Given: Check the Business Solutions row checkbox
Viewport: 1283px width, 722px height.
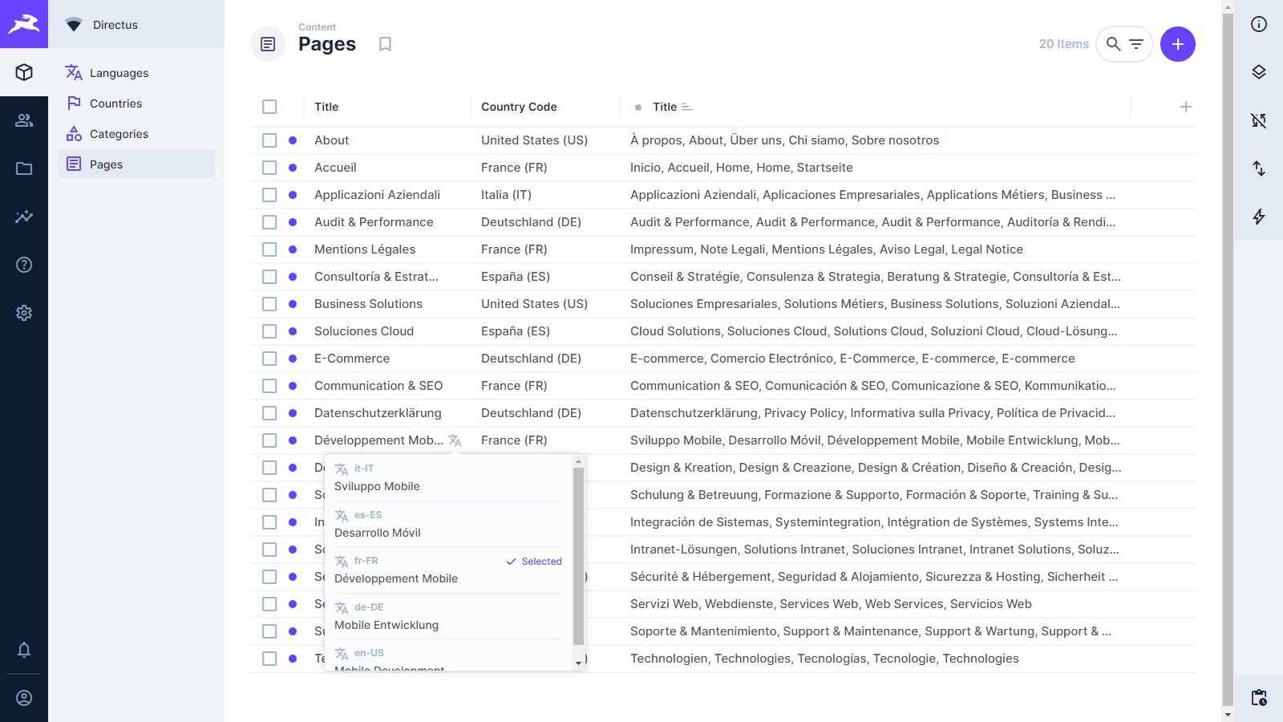Looking at the screenshot, I should pos(269,304).
